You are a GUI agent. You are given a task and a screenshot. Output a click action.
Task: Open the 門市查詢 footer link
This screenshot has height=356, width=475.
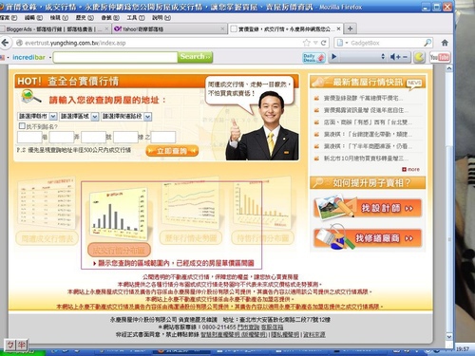pos(248,327)
